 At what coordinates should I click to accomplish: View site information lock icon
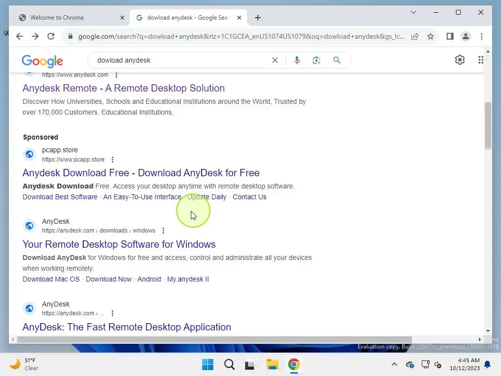[70, 36]
